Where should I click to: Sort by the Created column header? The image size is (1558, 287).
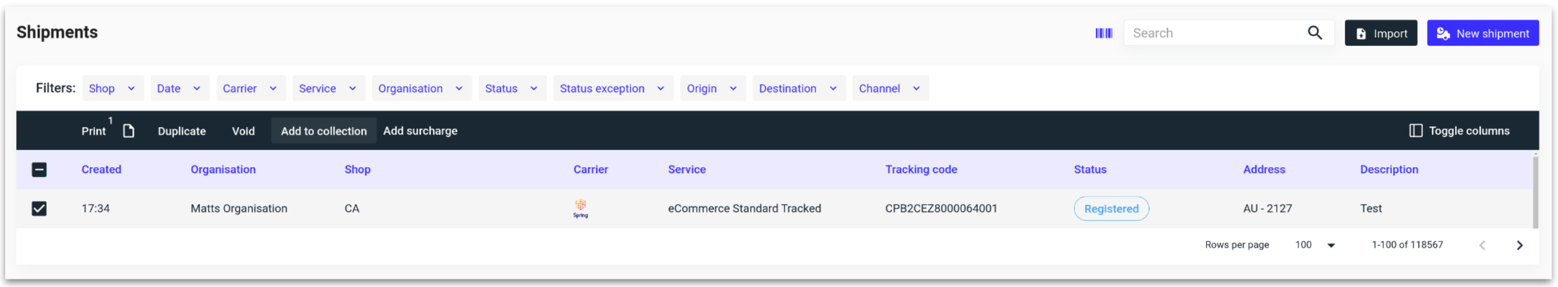(x=101, y=170)
